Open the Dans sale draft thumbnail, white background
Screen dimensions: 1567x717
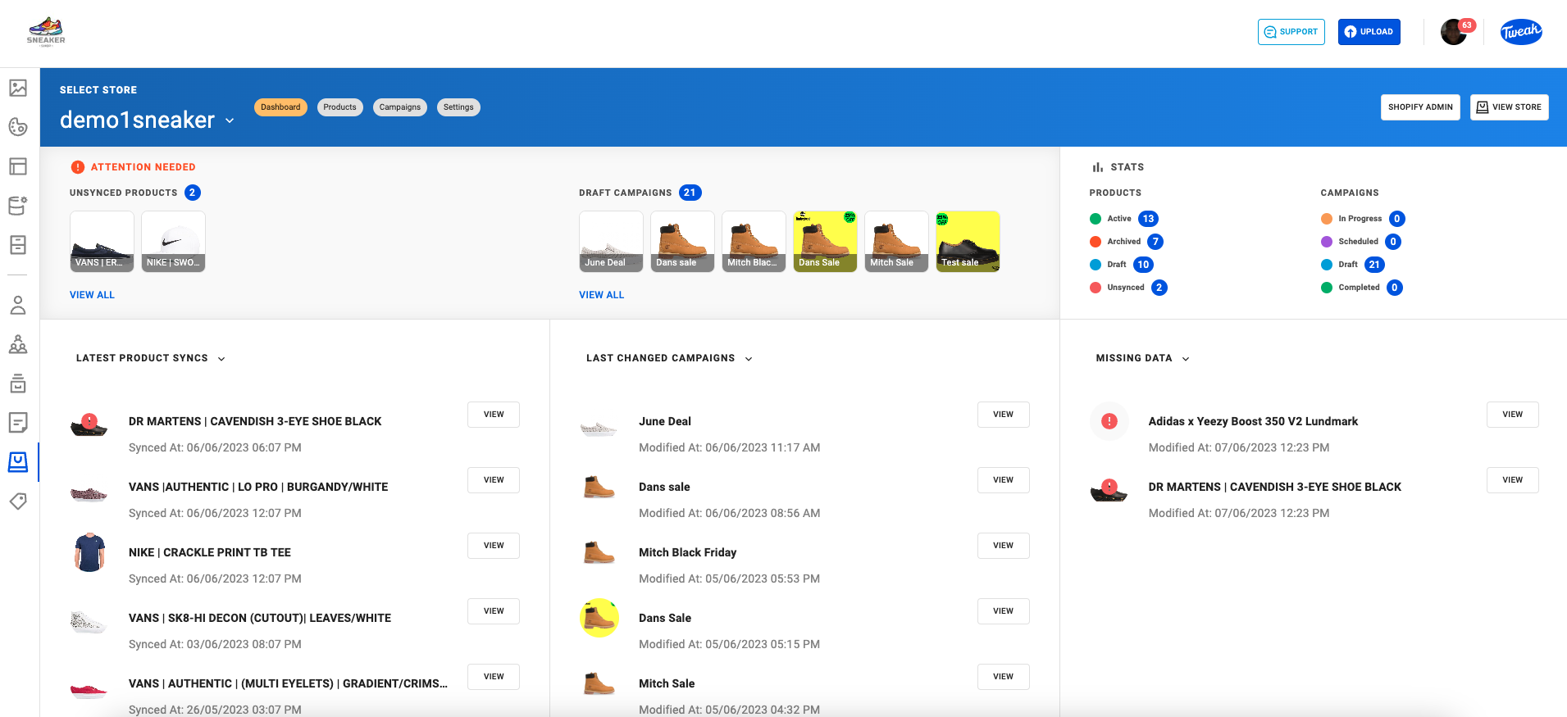click(682, 242)
